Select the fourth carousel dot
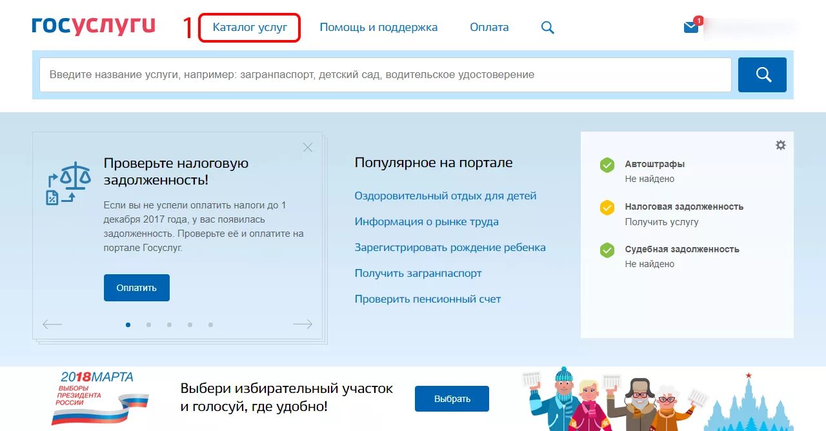 (190, 325)
